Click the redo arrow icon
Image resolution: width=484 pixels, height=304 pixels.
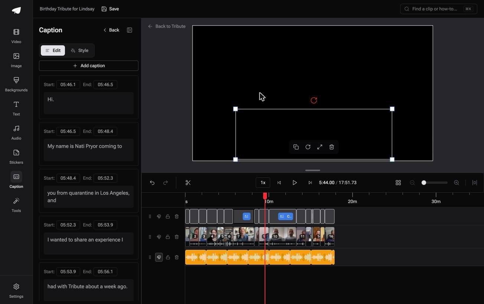(x=166, y=183)
